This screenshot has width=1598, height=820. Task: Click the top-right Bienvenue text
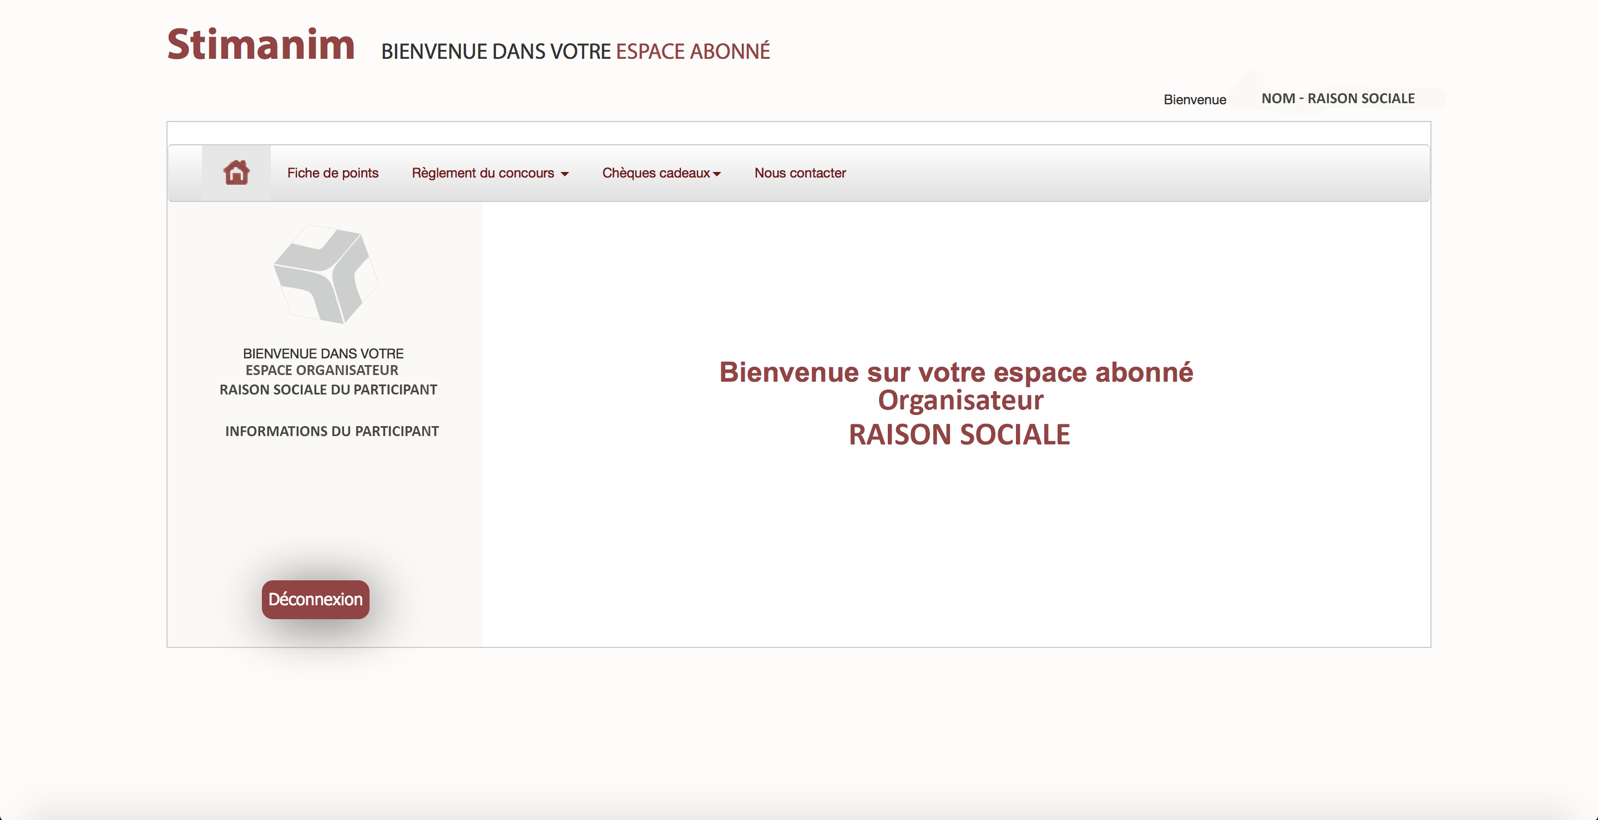[x=1194, y=100]
